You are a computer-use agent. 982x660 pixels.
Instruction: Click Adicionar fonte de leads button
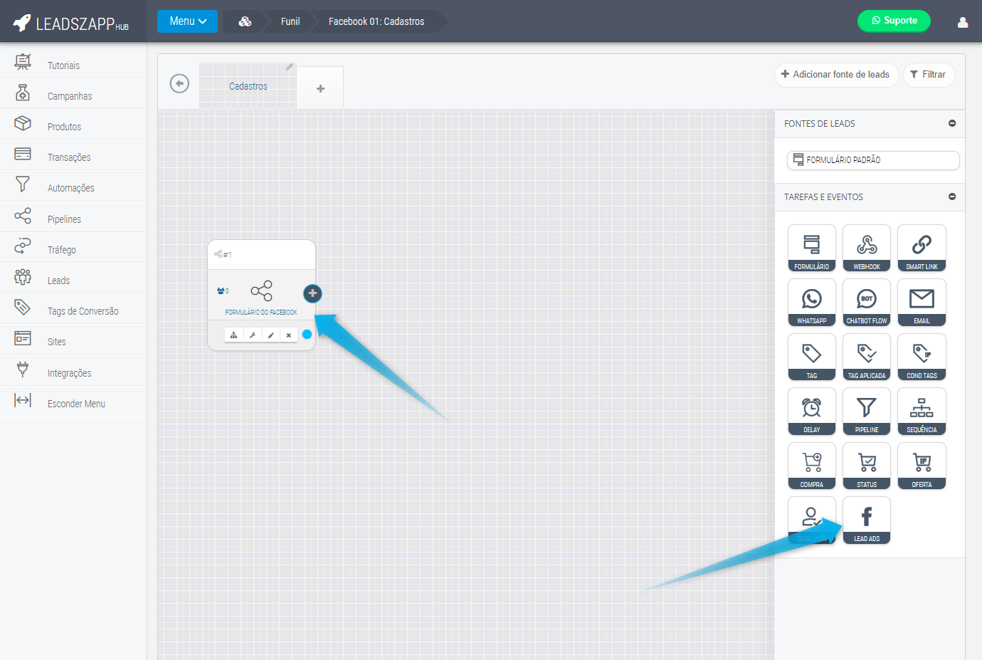(835, 75)
